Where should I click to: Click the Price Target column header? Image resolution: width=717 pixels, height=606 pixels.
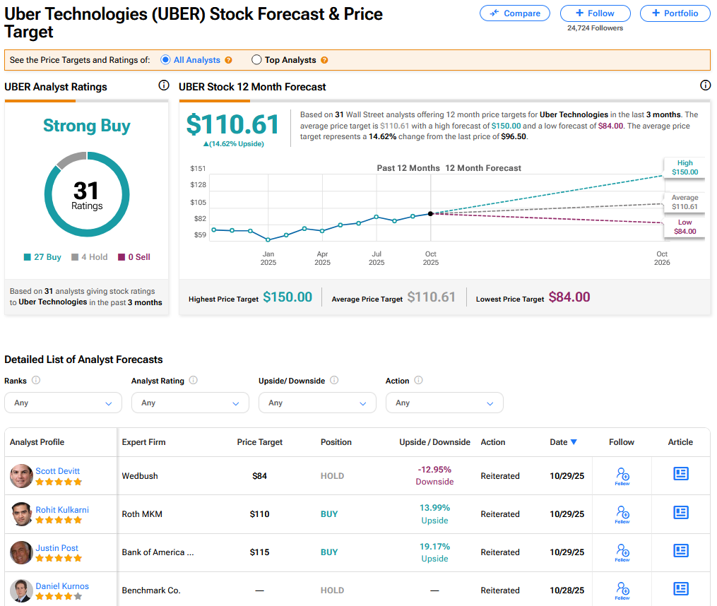tap(259, 442)
